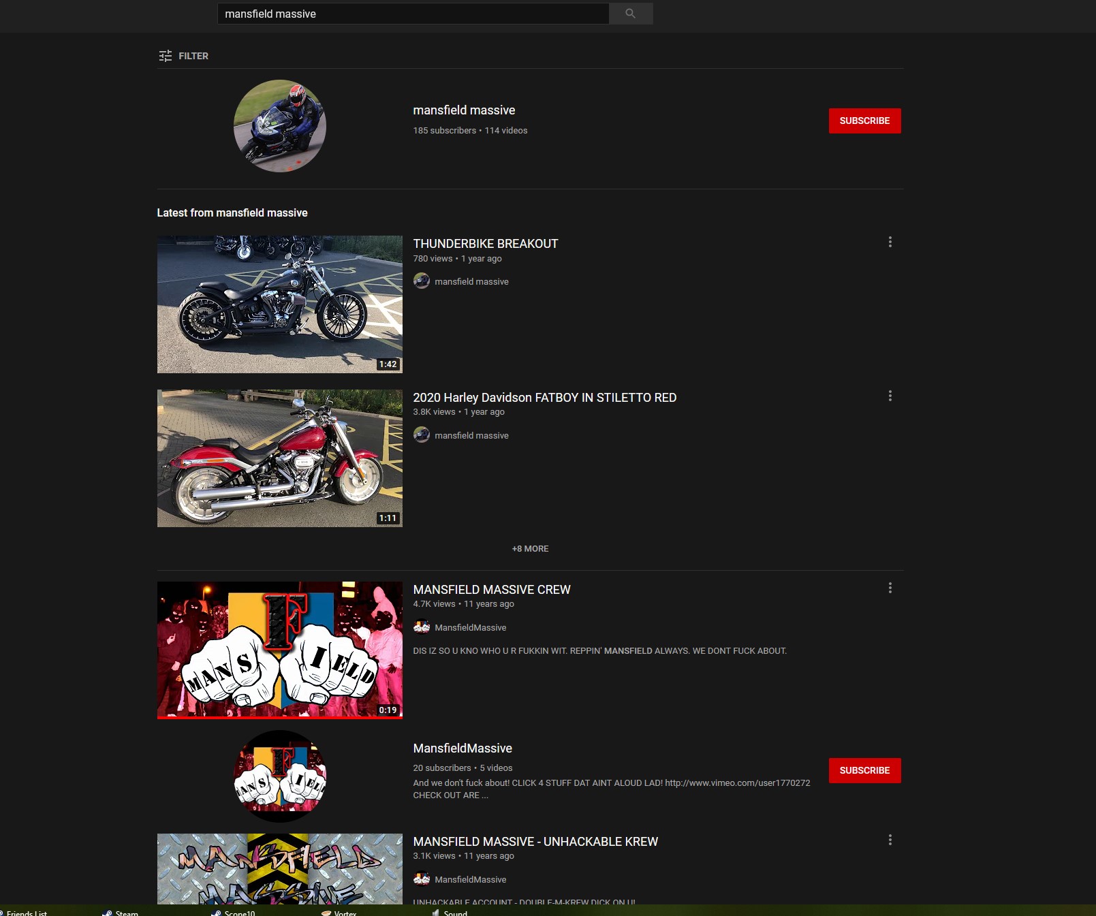1096x916 pixels.
Task: Open the channel name link under THUNDERBIKE BREAKOUT
Action: (x=471, y=281)
